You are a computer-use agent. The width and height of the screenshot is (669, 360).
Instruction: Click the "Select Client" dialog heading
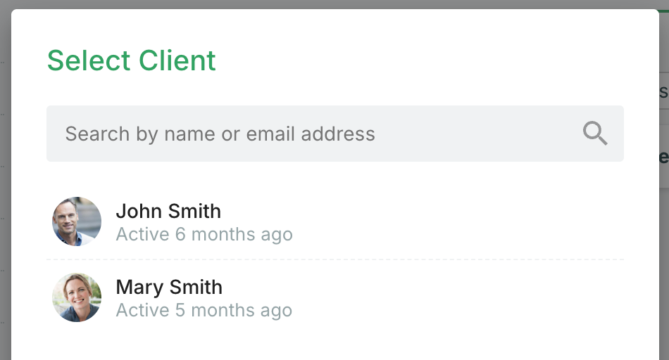pyautogui.click(x=132, y=60)
